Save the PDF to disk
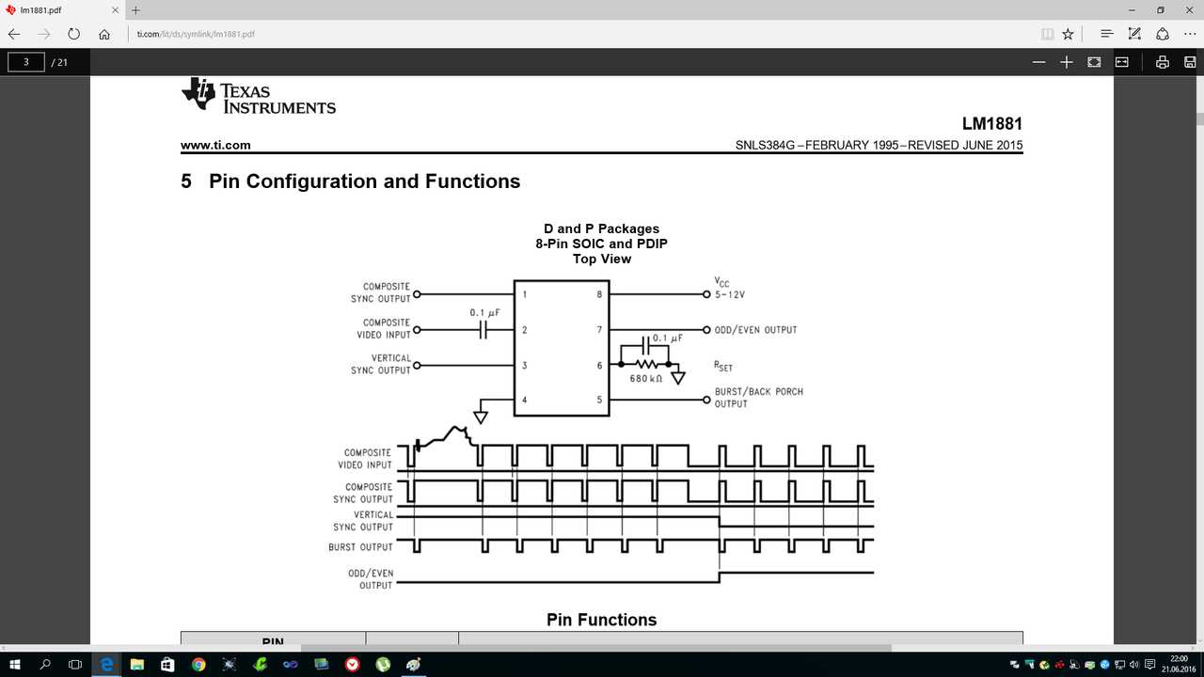This screenshot has width=1204, height=677. click(1190, 62)
